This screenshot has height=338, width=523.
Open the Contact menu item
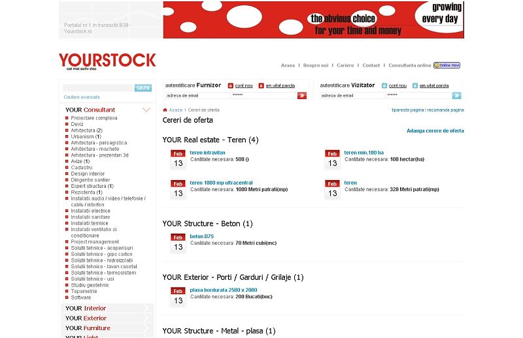click(371, 66)
